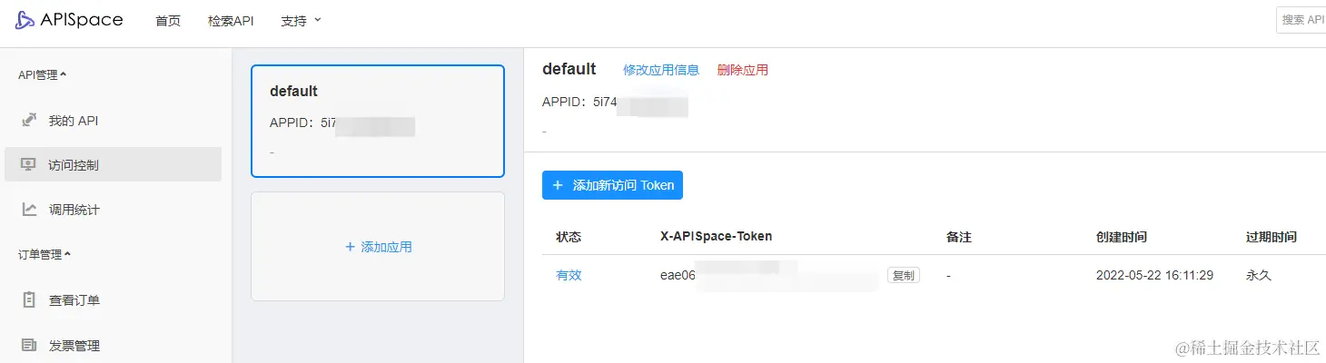This screenshot has width=1326, height=363.
Task: Click the 我的 API sidebar icon
Action: pos(29,120)
